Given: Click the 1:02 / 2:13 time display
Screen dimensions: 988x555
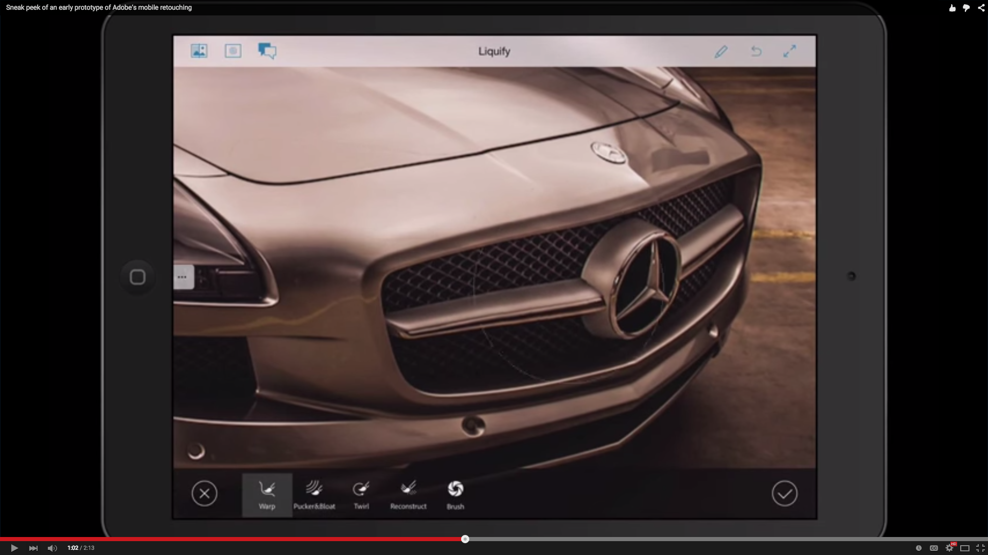Looking at the screenshot, I should point(81,548).
